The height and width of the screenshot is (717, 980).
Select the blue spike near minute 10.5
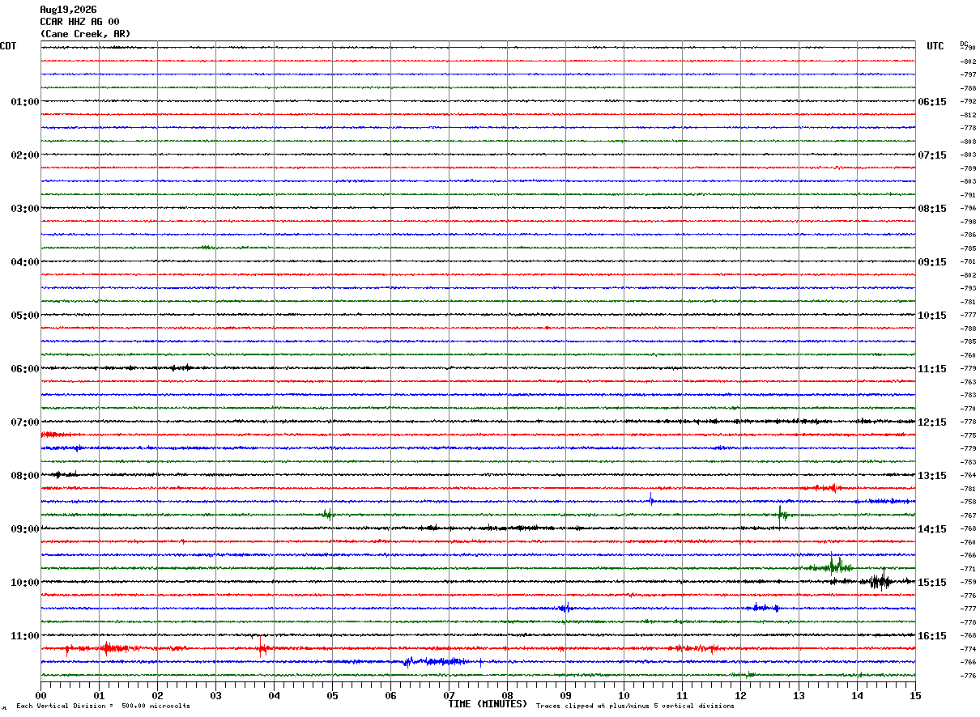pyautogui.click(x=651, y=499)
